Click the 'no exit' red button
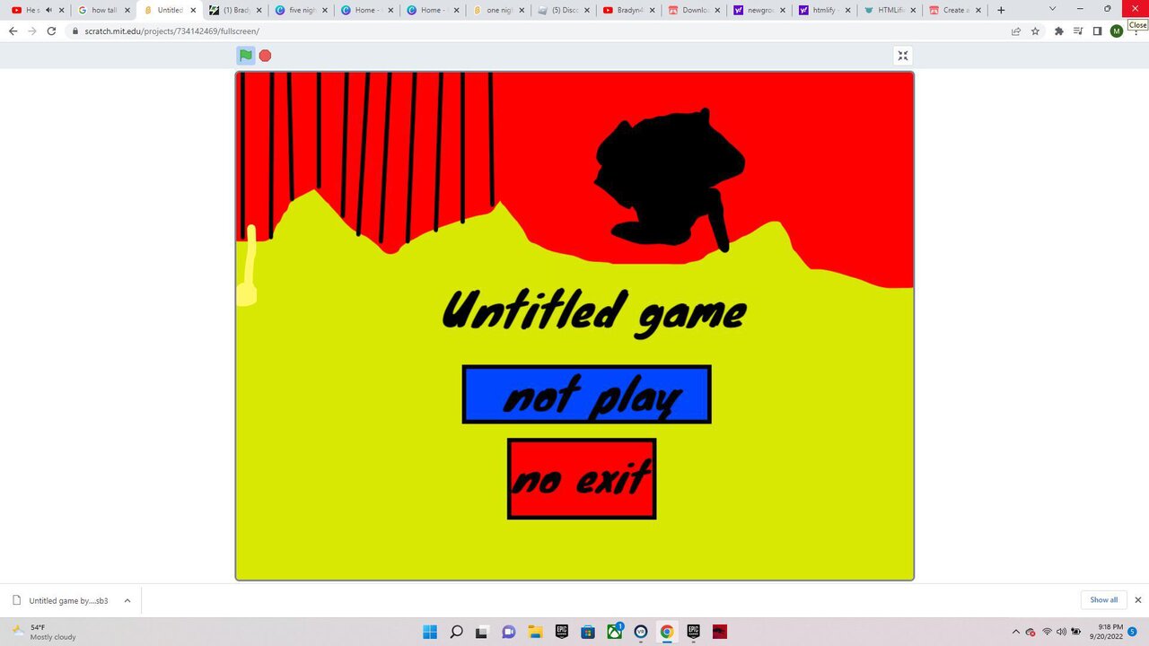This screenshot has width=1149, height=646. pyautogui.click(x=582, y=478)
